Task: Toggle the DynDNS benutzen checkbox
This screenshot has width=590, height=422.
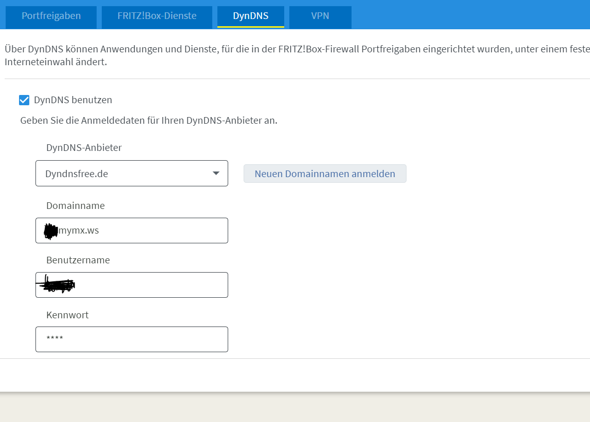Action: (x=24, y=100)
